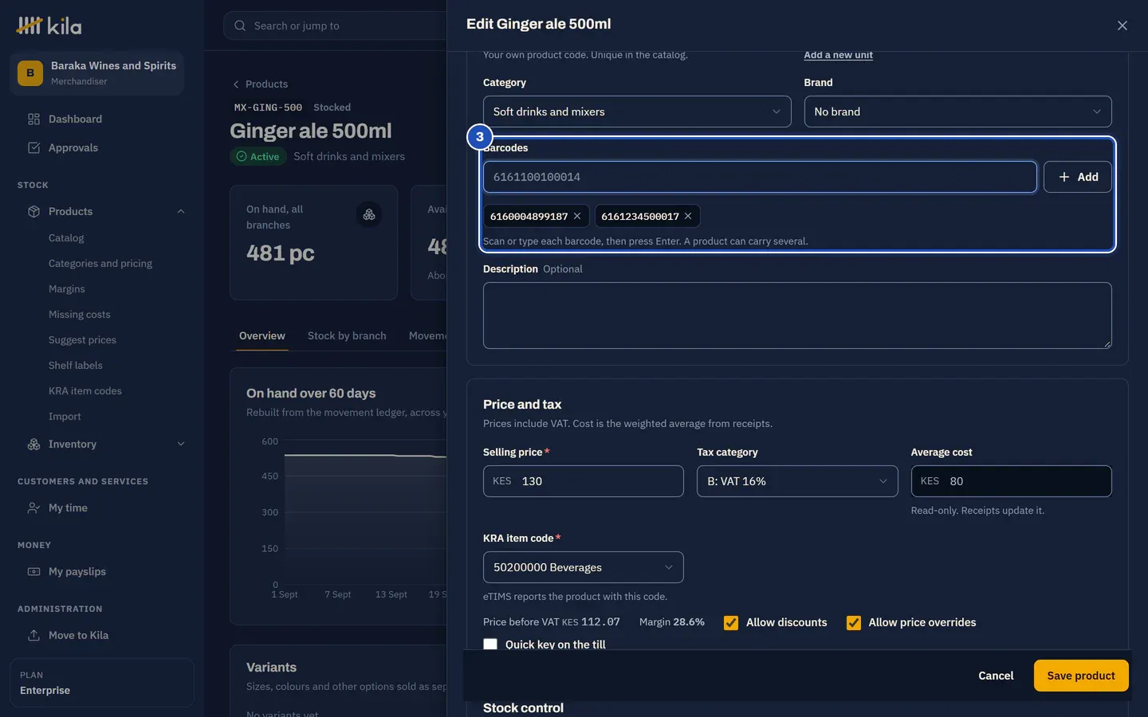Click the Baraka Wines and Spirits avatar

[30, 72]
